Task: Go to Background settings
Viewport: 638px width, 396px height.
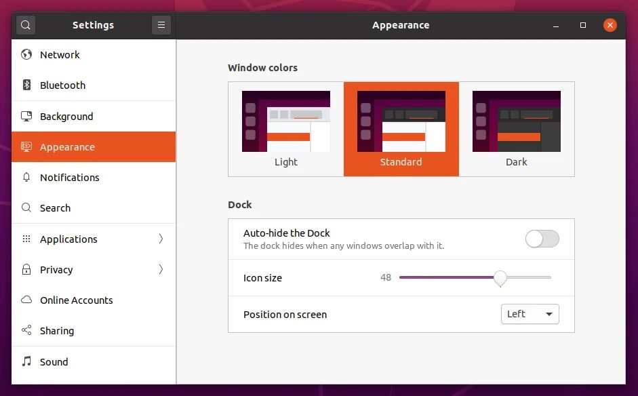Action: pyautogui.click(x=94, y=117)
